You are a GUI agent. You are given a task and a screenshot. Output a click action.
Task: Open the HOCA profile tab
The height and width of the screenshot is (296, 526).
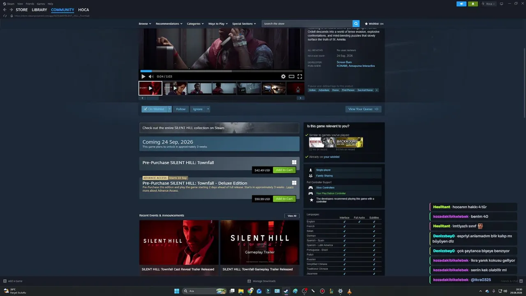pyautogui.click(x=83, y=10)
